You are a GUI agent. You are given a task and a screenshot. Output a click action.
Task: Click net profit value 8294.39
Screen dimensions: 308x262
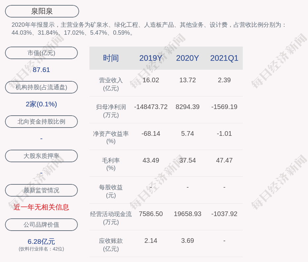coord(187,107)
